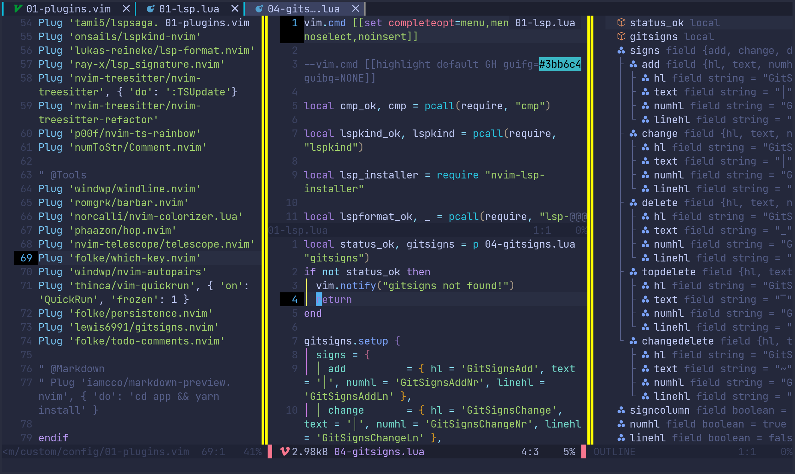
Task: Close the 01-lsp.lua tab
Action: point(235,9)
